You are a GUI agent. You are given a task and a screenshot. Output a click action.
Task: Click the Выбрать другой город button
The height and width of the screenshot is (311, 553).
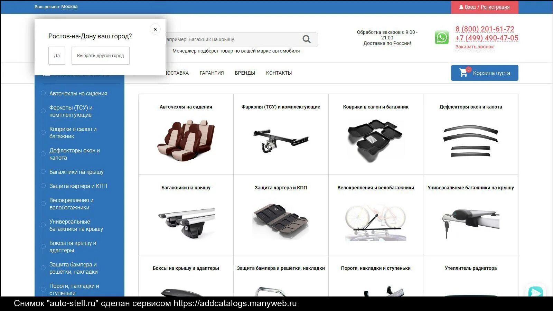pyautogui.click(x=101, y=56)
